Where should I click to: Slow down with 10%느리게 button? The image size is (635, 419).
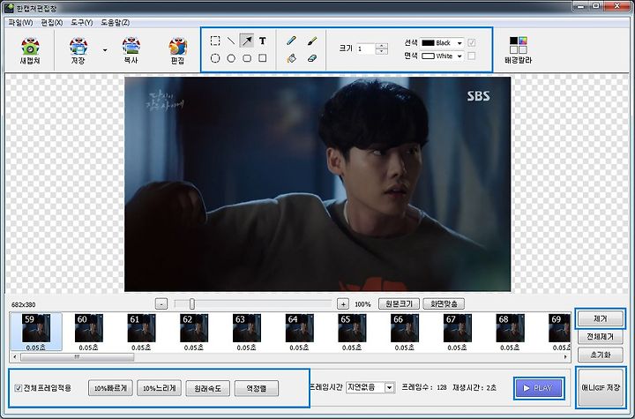point(159,388)
